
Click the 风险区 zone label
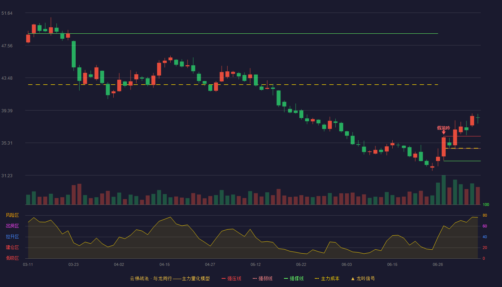(x=12, y=215)
